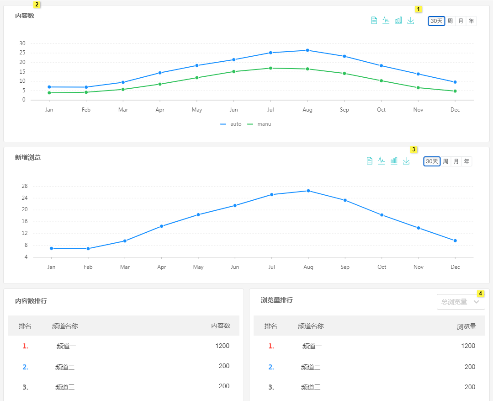Click the Aug data point in 新增浏览 chart
Screen dimensions: 493x401
[x=308, y=191]
